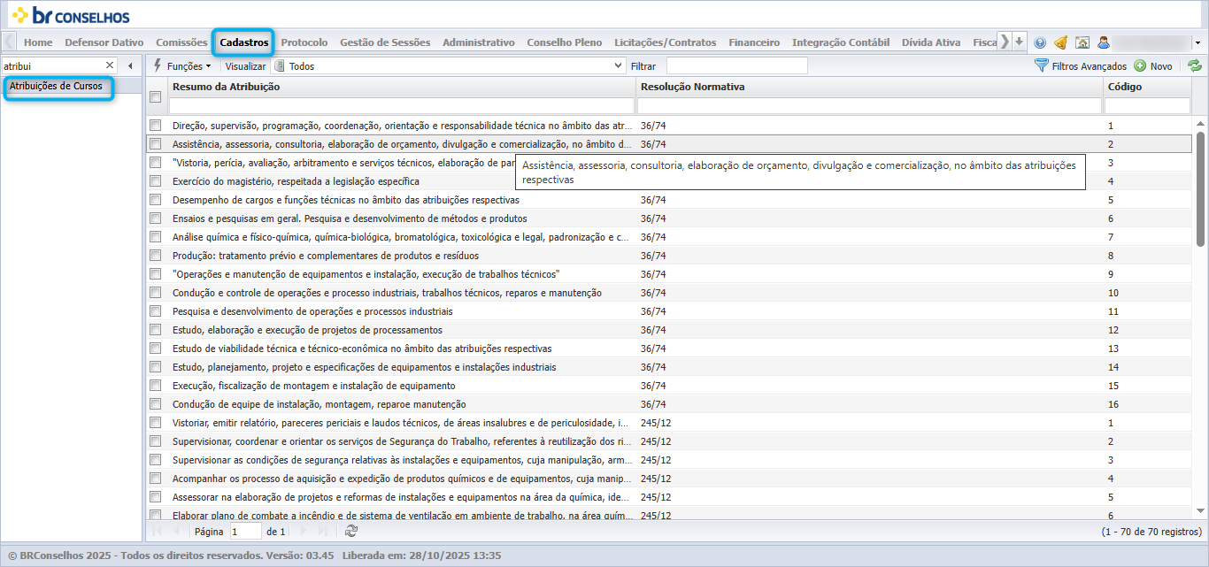Sort by Resolução Normativa column header

pyautogui.click(x=692, y=87)
